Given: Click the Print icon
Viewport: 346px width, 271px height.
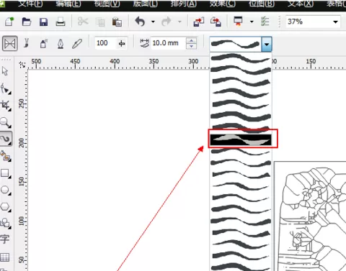Looking at the screenshot, I should [61, 22].
